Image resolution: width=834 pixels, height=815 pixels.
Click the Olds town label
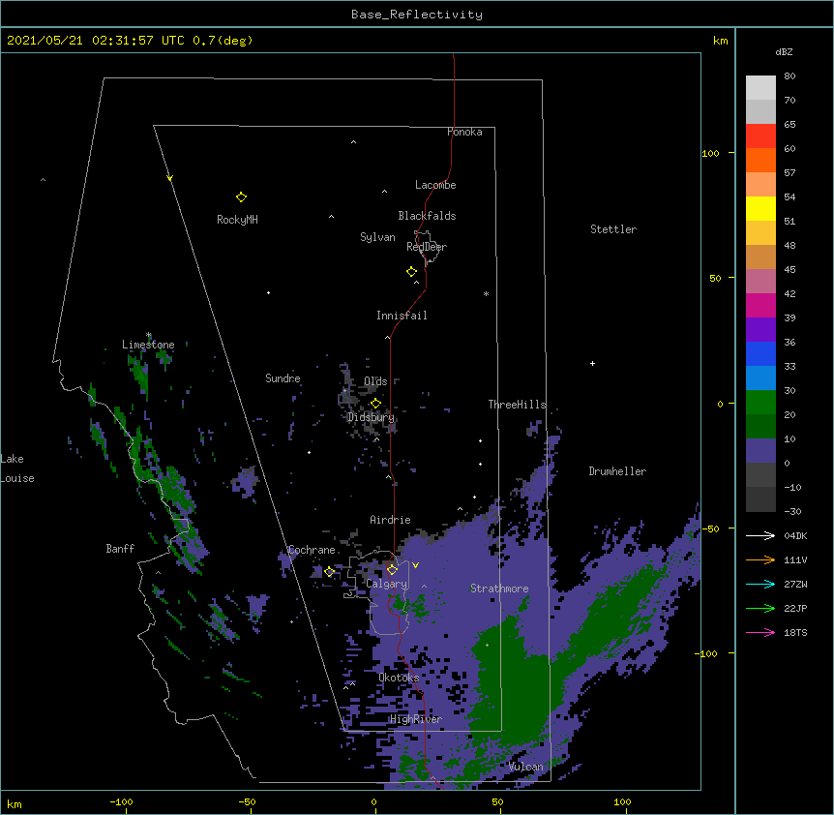[x=375, y=381]
